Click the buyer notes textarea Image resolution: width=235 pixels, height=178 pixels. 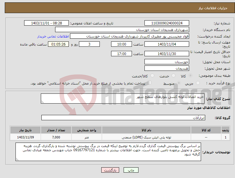coord(108,152)
